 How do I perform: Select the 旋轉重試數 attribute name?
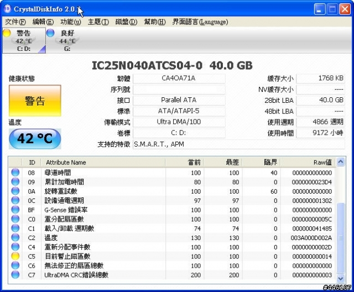61,191
